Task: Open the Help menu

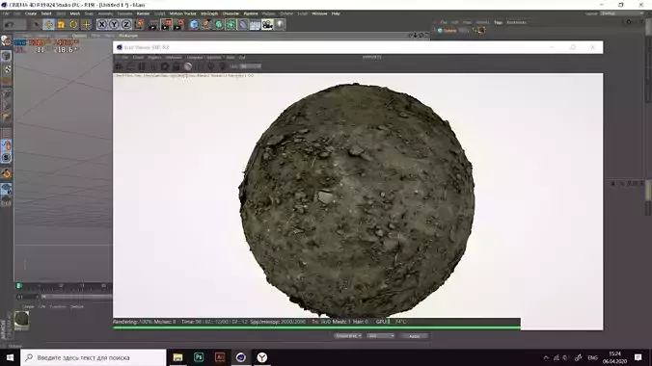Action: (336, 13)
